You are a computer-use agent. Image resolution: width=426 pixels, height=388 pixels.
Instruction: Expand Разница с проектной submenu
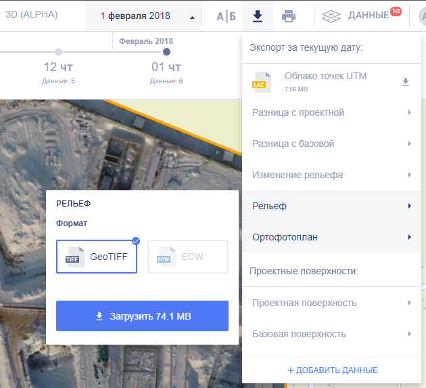(333, 112)
